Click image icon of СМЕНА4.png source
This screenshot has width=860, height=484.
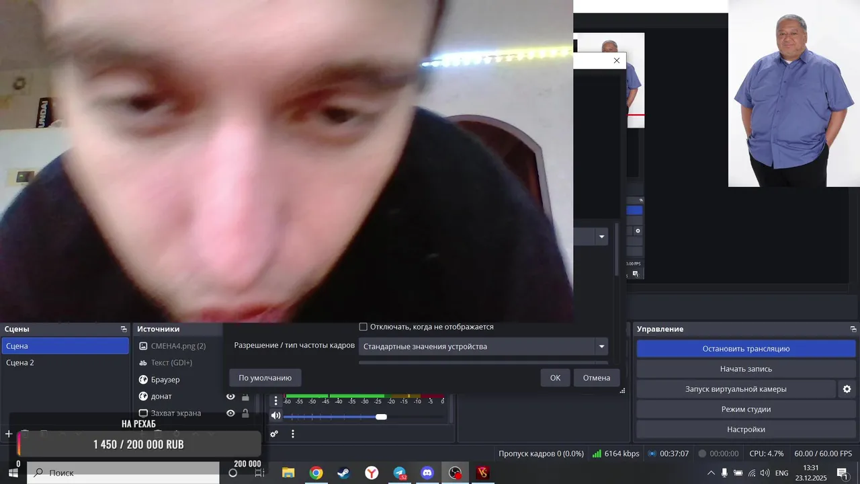pos(143,346)
